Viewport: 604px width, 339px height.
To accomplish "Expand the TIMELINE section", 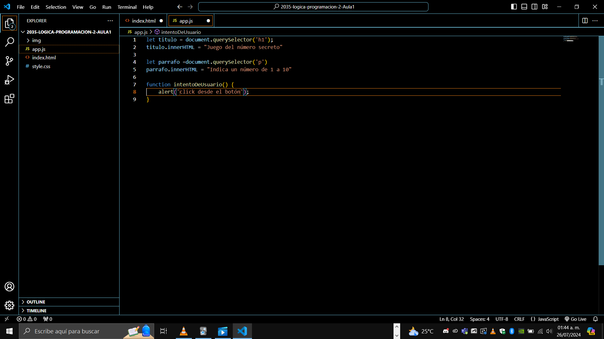I will (69, 311).
